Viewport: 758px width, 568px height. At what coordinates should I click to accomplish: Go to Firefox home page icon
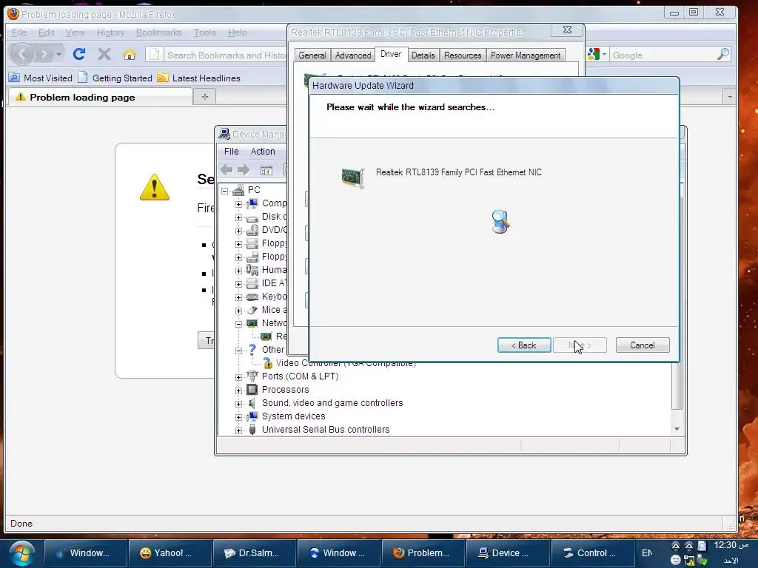[129, 54]
